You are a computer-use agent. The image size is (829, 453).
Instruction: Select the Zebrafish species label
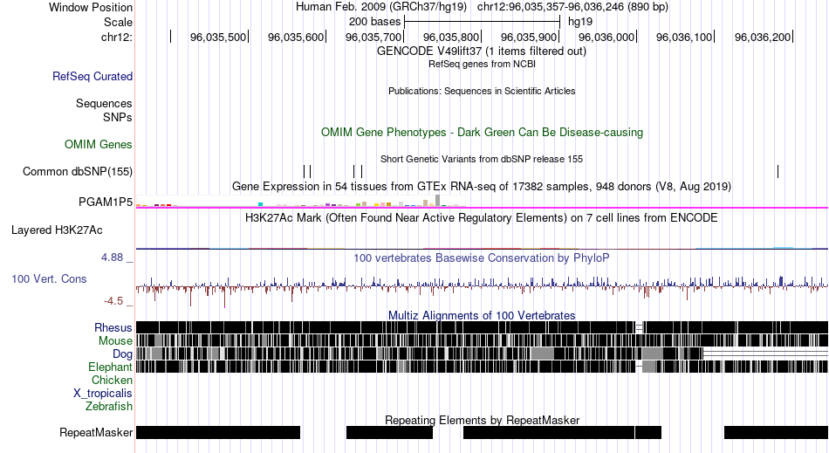pyautogui.click(x=109, y=407)
